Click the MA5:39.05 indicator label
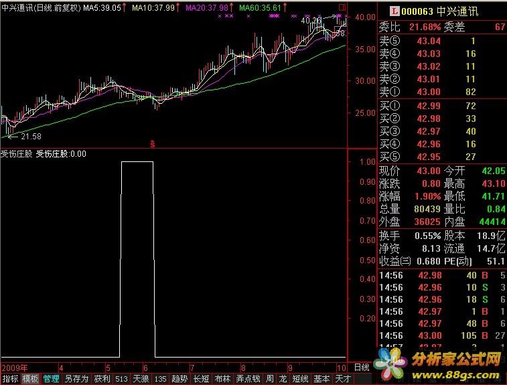Viewport: 507px width, 385px height. (x=102, y=8)
